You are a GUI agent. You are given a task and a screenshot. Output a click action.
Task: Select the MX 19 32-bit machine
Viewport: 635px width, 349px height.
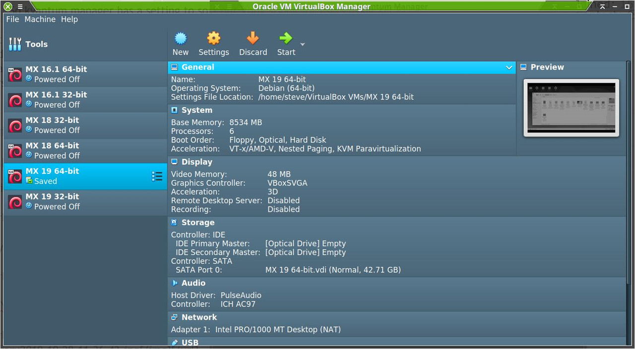[x=85, y=202]
